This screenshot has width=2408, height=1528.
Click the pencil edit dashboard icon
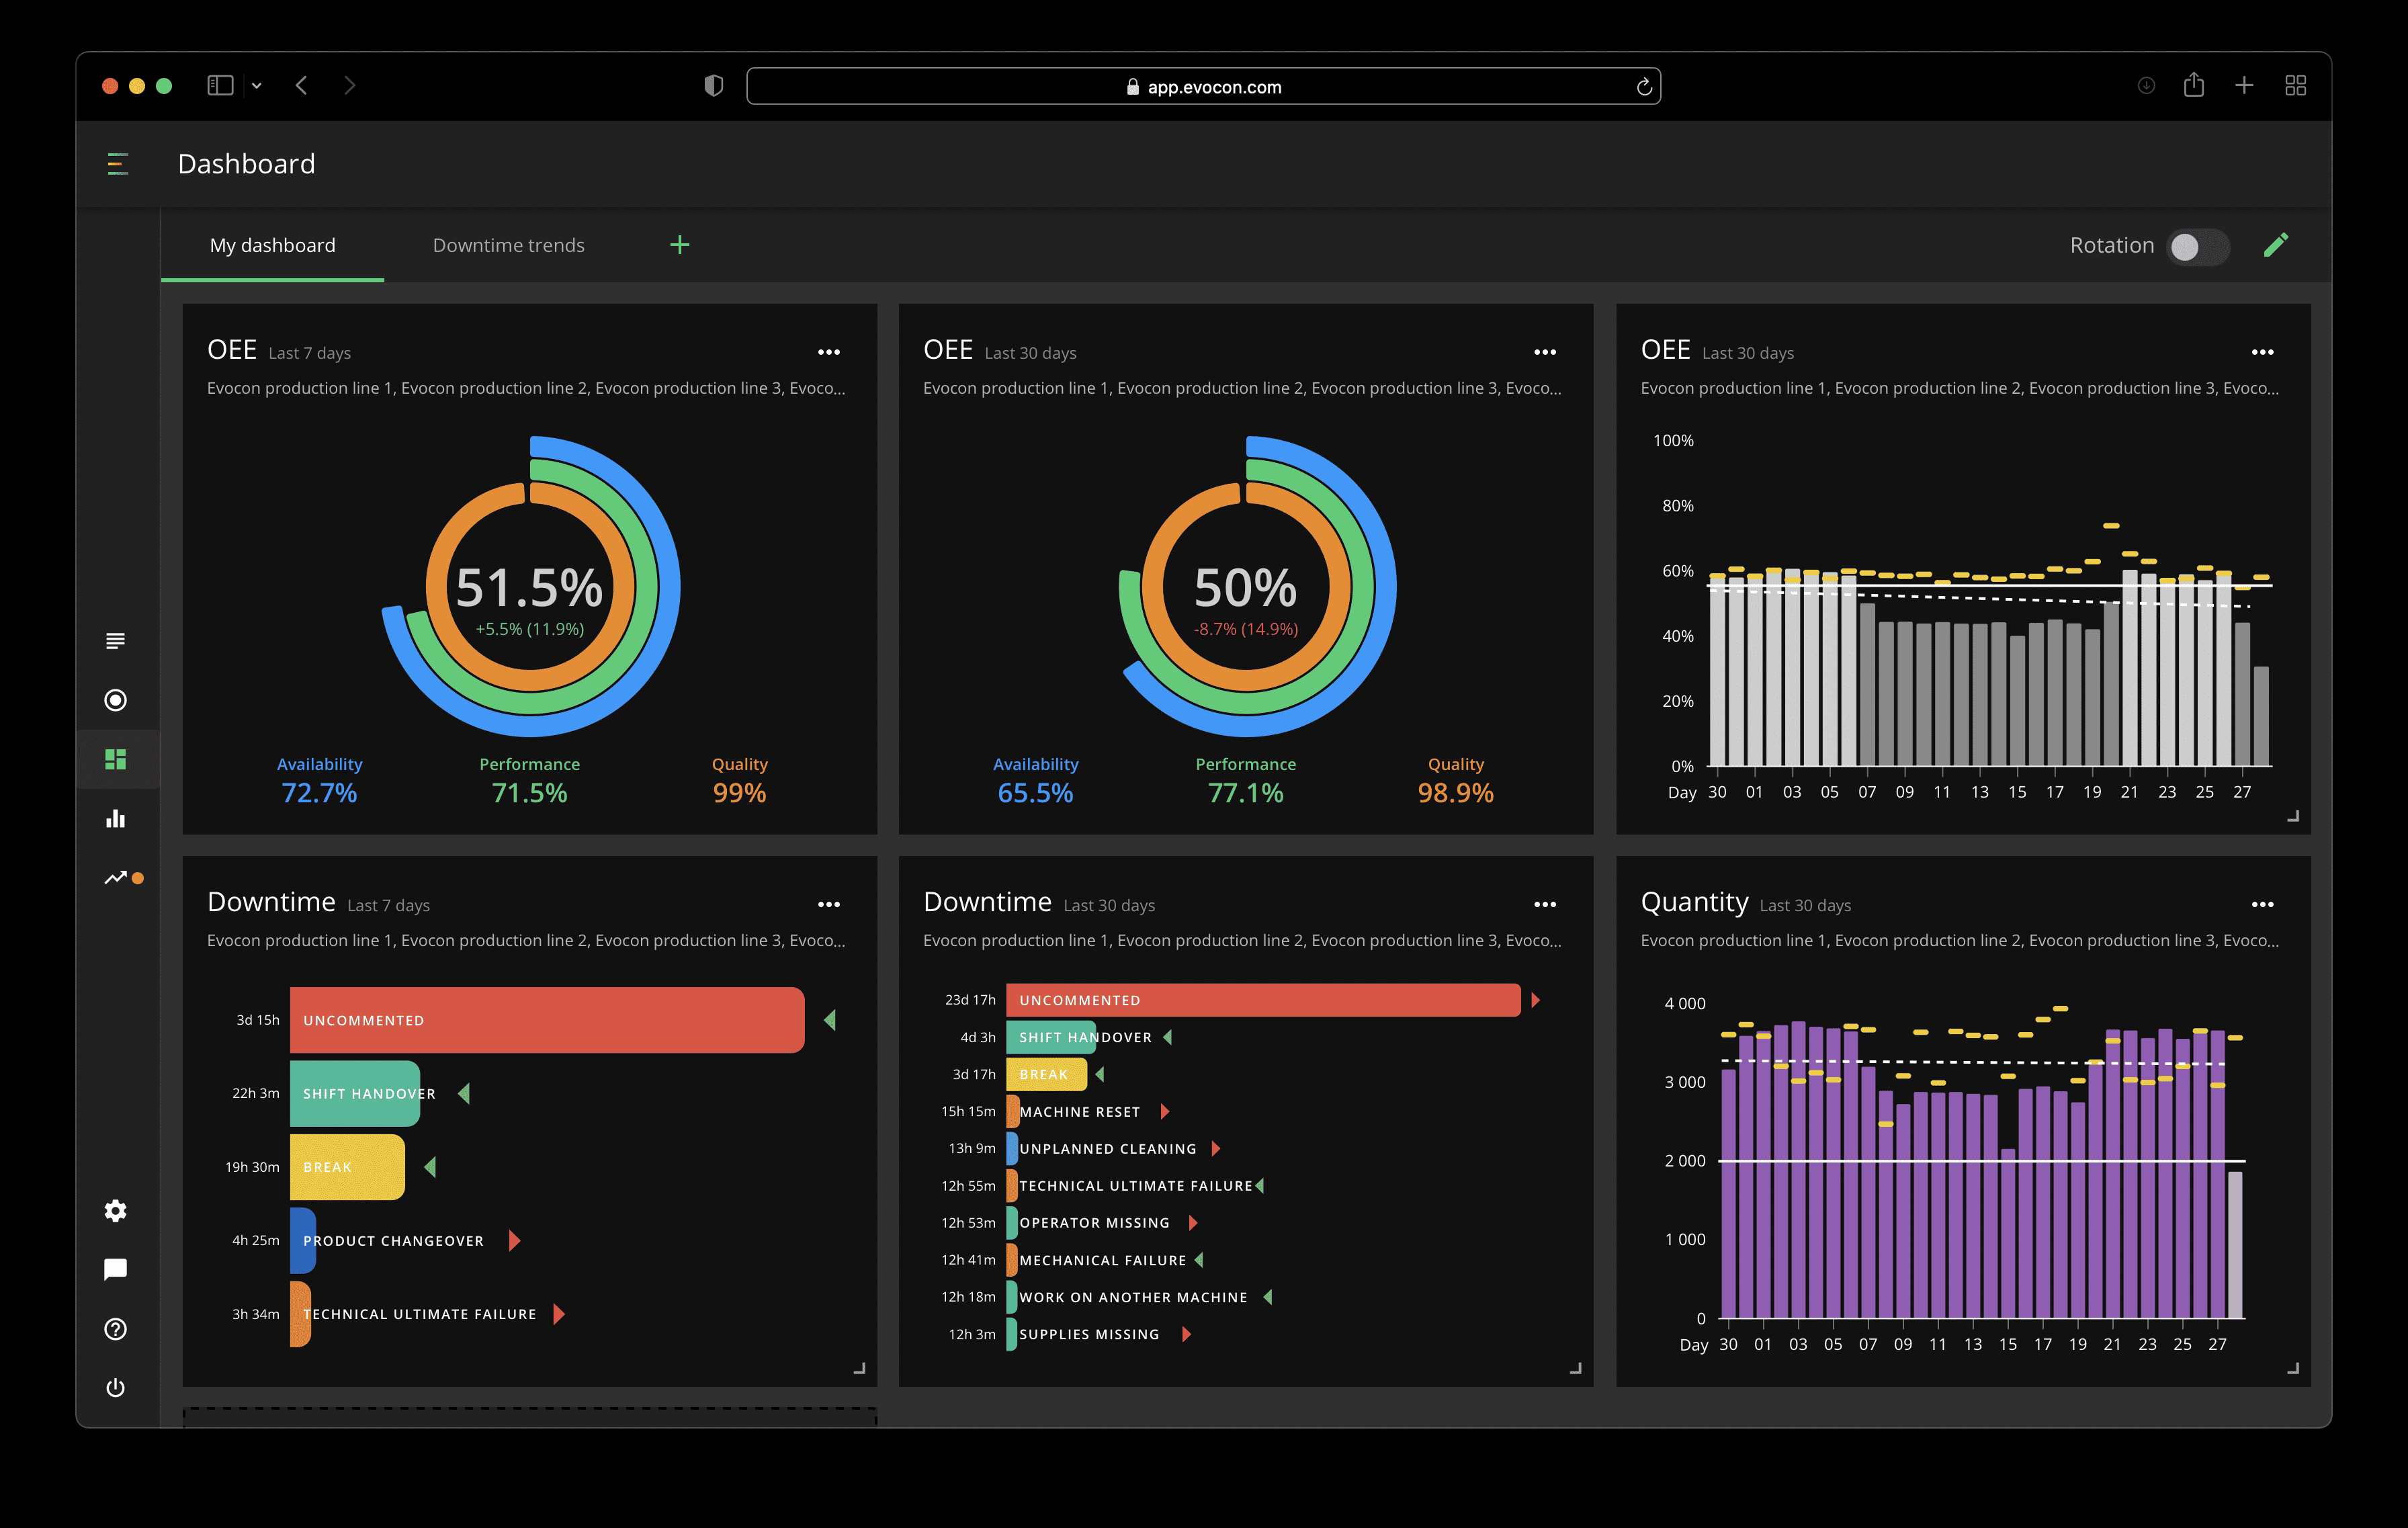2275,245
